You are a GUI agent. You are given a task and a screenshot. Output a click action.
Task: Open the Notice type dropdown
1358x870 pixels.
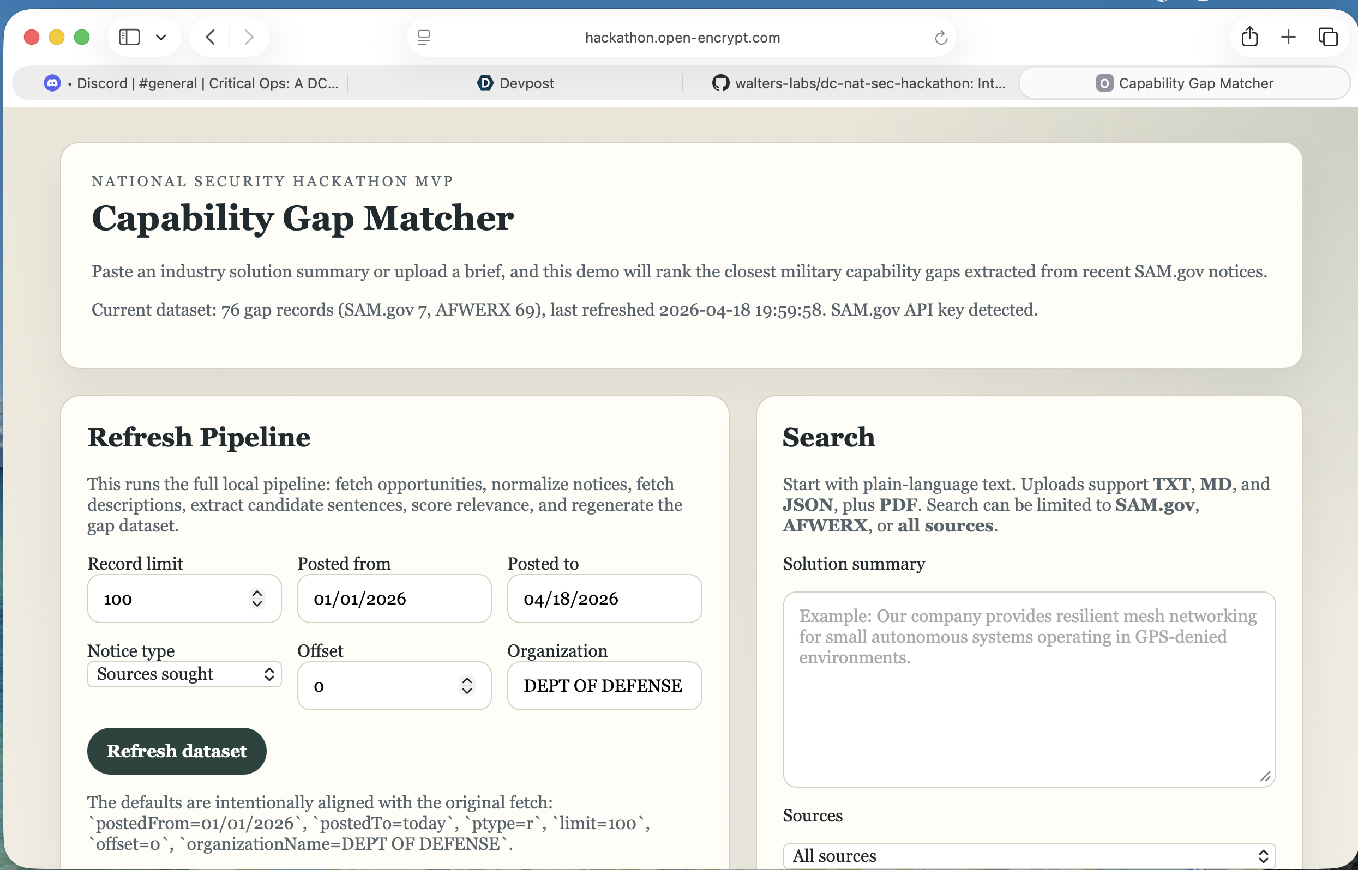tap(184, 674)
